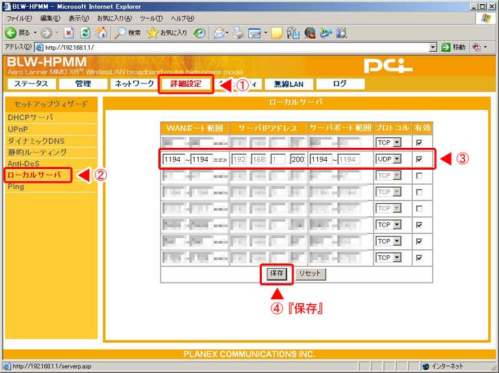Enable the fourth row's checkbox
Image resolution: width=499 pixels, height=373 pixels.
click(419, 192)
